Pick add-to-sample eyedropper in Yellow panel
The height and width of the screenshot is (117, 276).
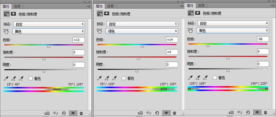click(14, 78)
